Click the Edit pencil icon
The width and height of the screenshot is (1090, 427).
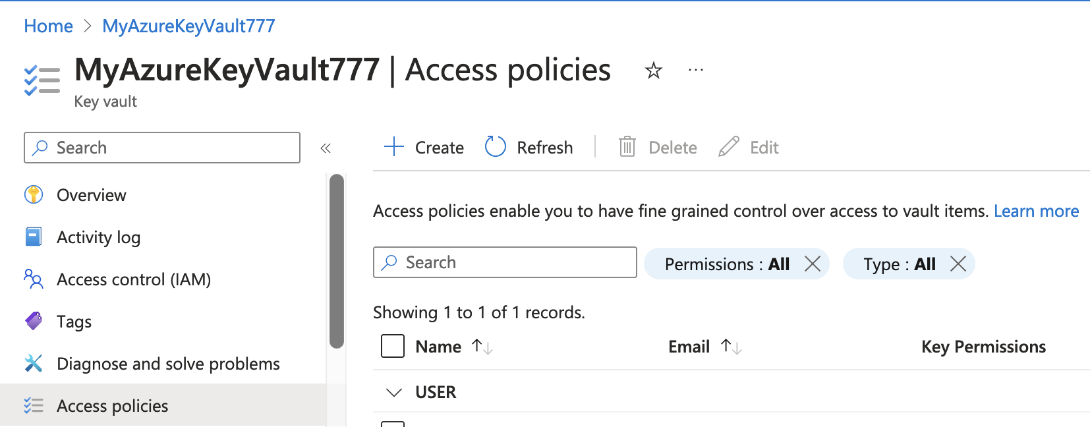[x=728, y=147]
